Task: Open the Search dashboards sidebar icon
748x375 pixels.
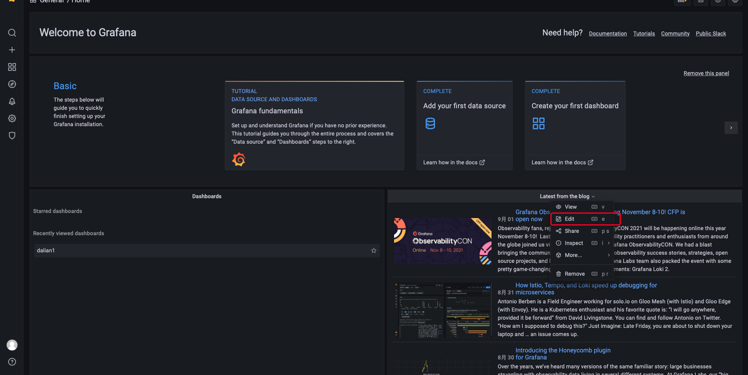Action: (x=12, y=33)
